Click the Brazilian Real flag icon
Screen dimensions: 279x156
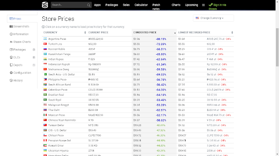[45, 94]
